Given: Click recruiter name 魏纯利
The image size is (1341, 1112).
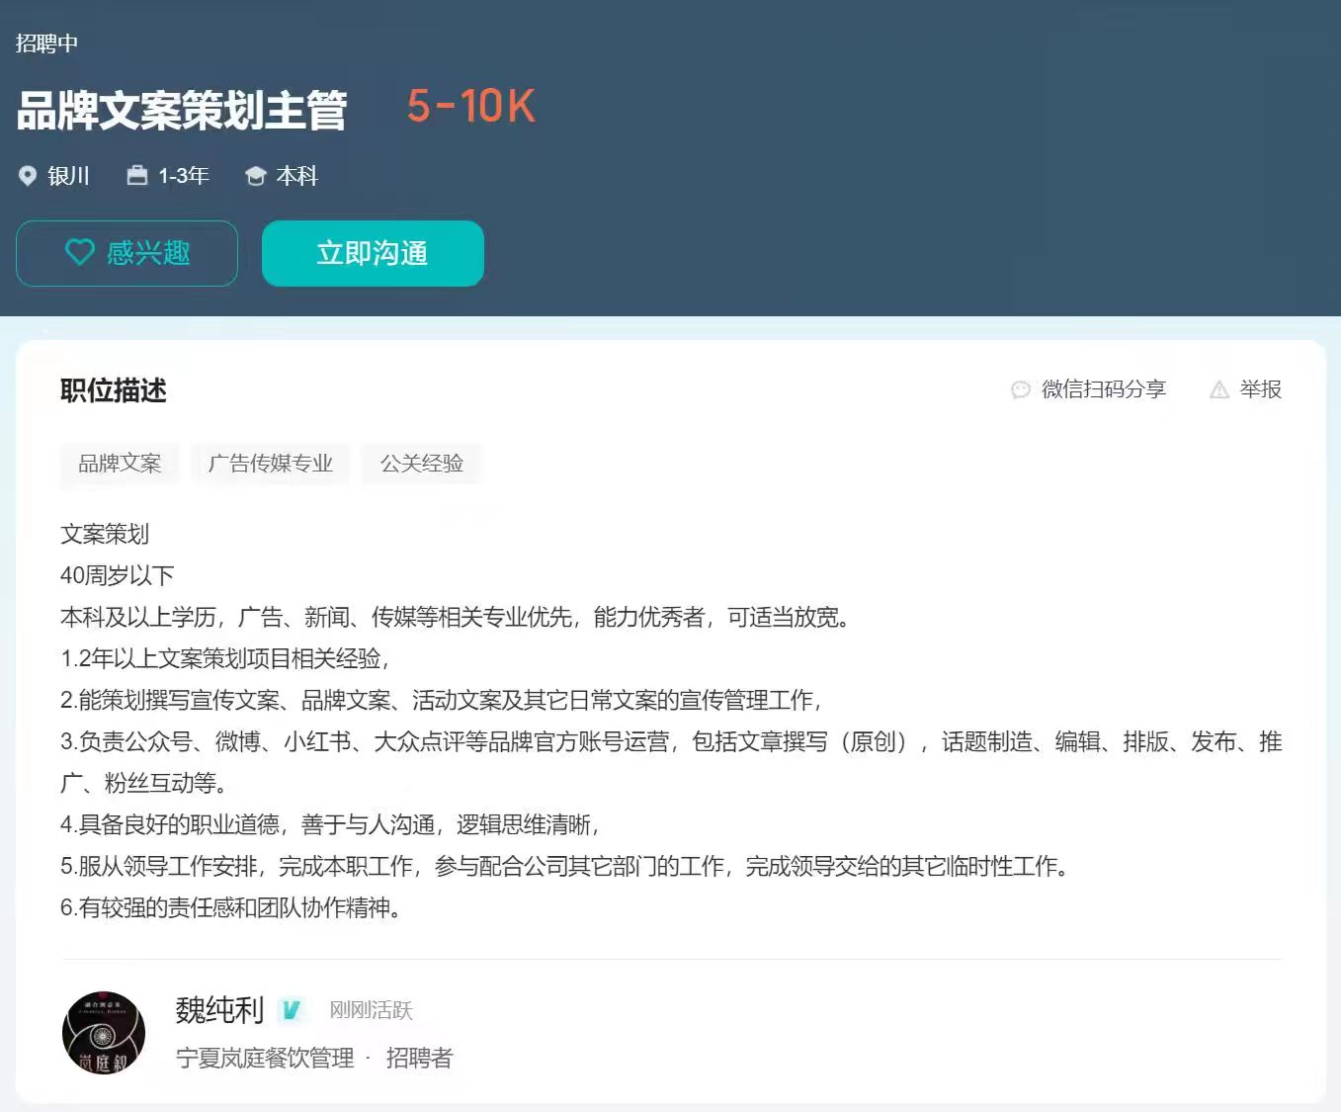Looking at the screenshot, I should [x=219, y=1009].
